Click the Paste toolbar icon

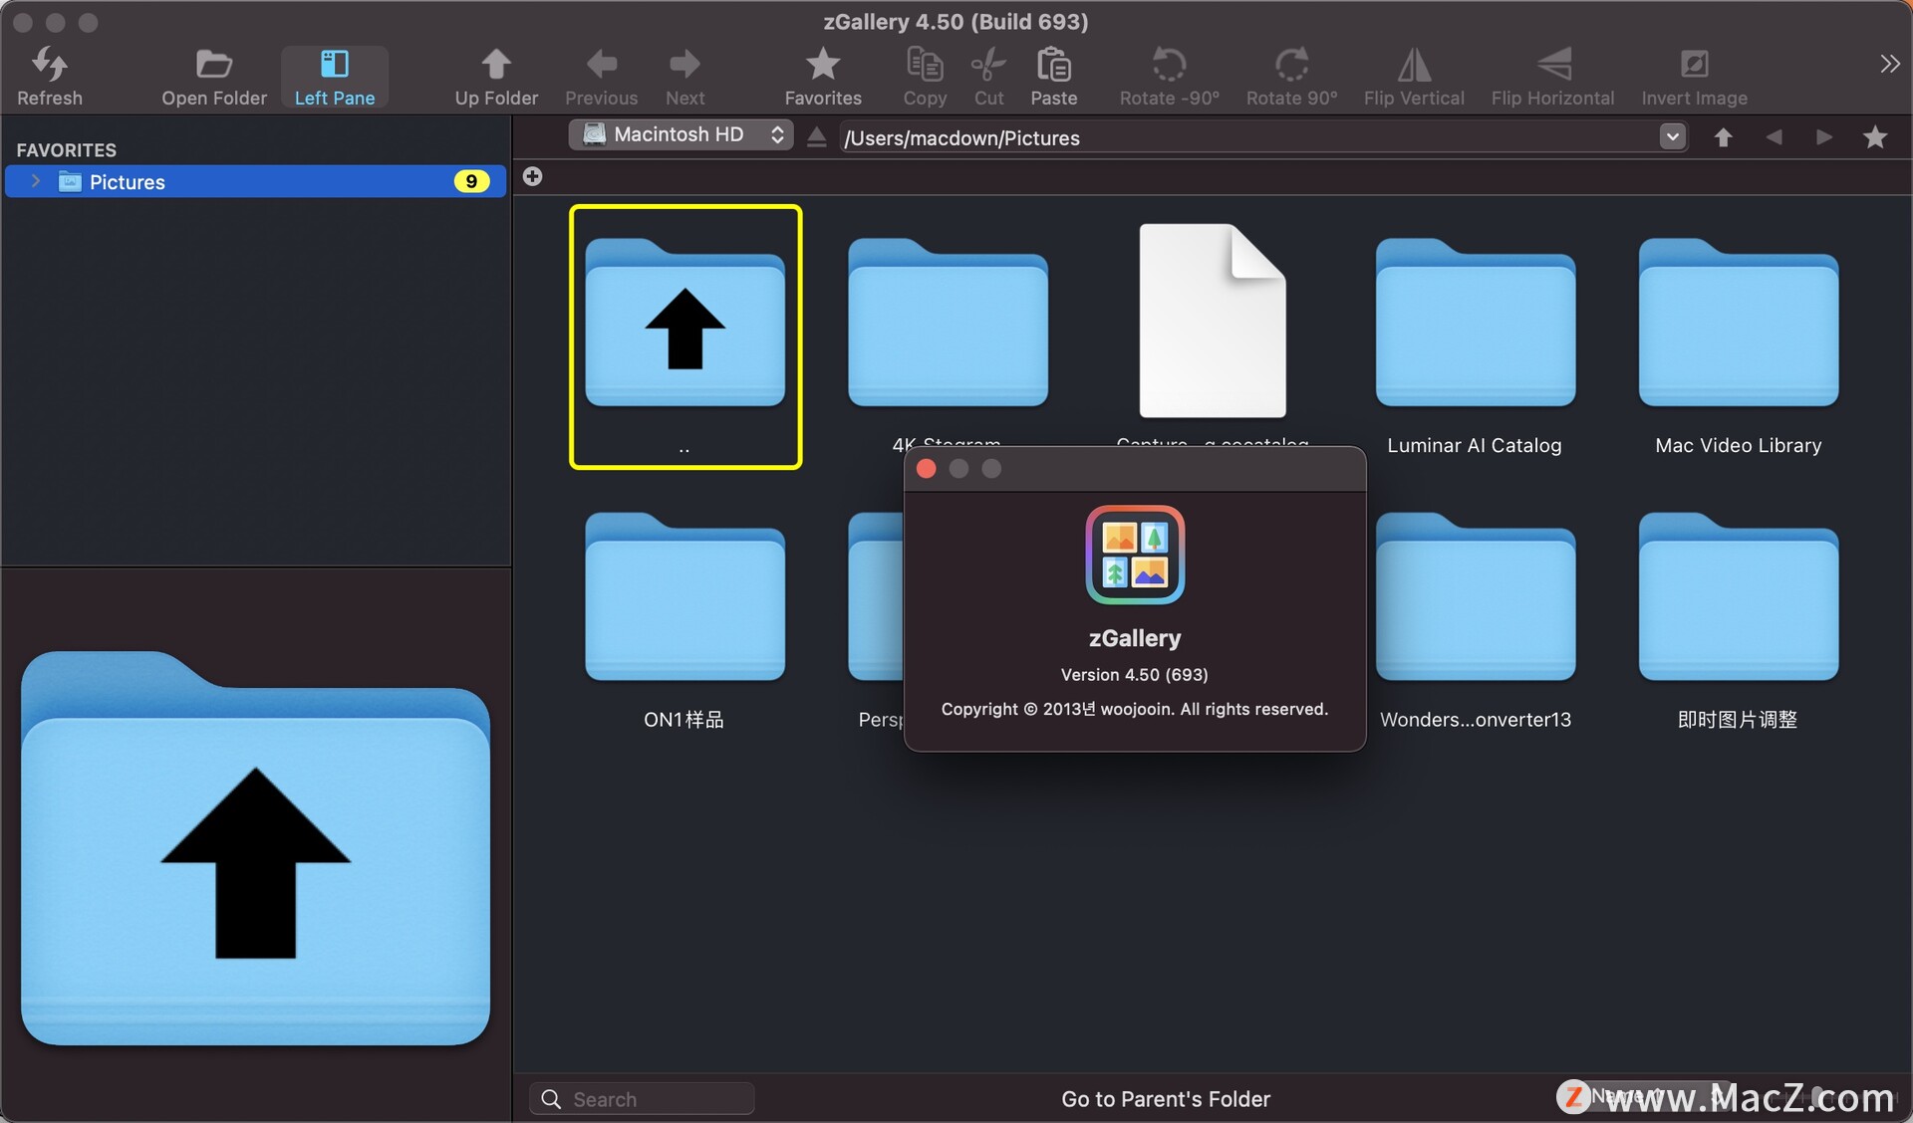pyautogui.click(x=1054, y=76)
